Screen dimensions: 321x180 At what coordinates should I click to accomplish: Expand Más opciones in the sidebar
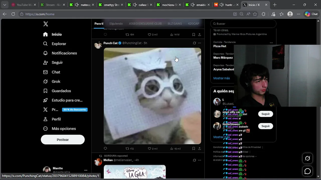(59, 128)
